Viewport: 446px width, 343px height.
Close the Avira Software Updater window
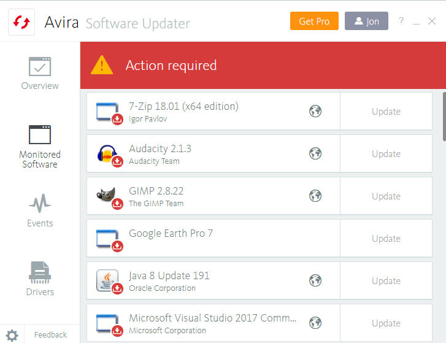[x=432, y=21]
